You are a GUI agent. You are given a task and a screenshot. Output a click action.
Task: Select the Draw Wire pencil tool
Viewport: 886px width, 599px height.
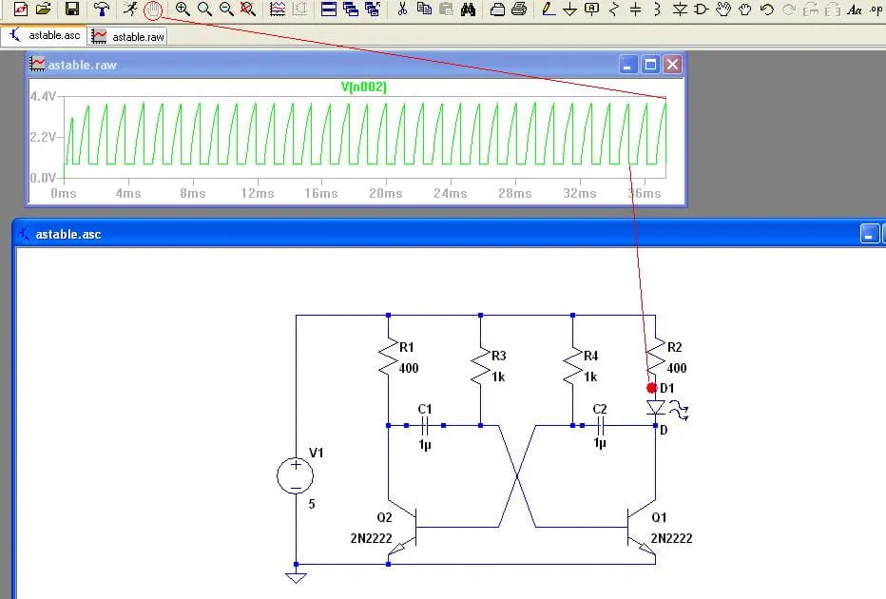click(547, 10)
